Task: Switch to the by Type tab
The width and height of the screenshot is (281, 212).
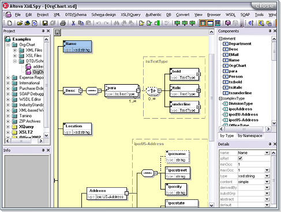Action: coord(227,135)
